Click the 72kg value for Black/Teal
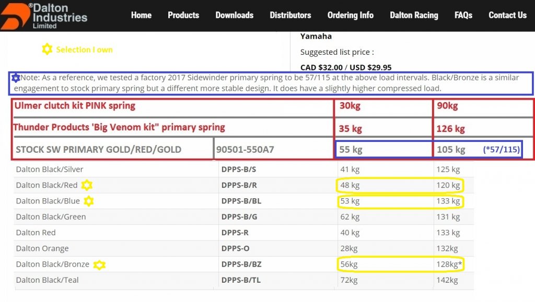 click(348, 280)
